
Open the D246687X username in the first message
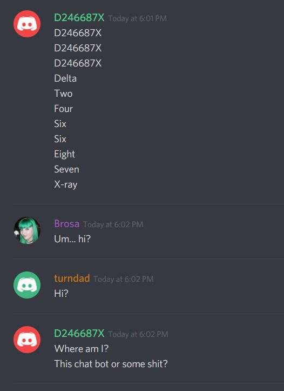click(79, 18)
